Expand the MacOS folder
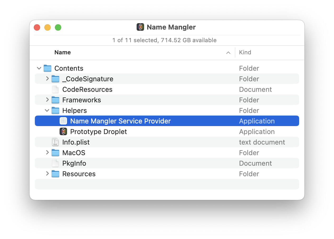This screenshot has width=334, height=239. pyautogui.click(x=47, y=152)
